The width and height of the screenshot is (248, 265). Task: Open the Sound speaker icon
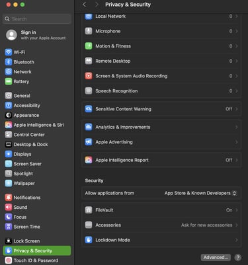point(9,207)
